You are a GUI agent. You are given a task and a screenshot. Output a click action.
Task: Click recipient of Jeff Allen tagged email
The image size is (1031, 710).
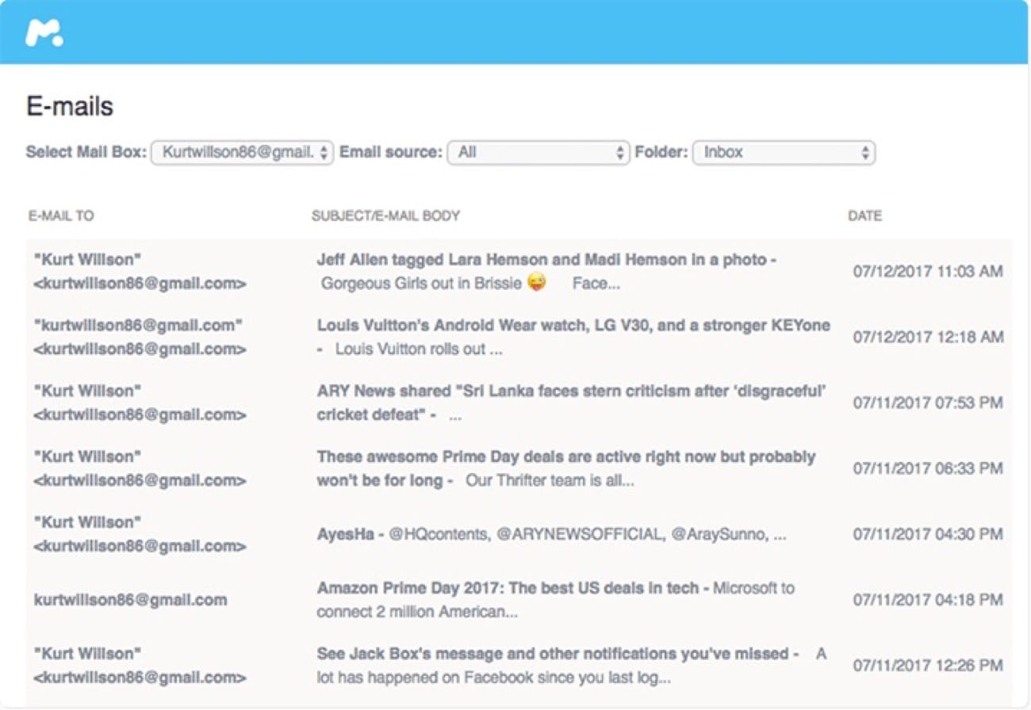[140, 271]
